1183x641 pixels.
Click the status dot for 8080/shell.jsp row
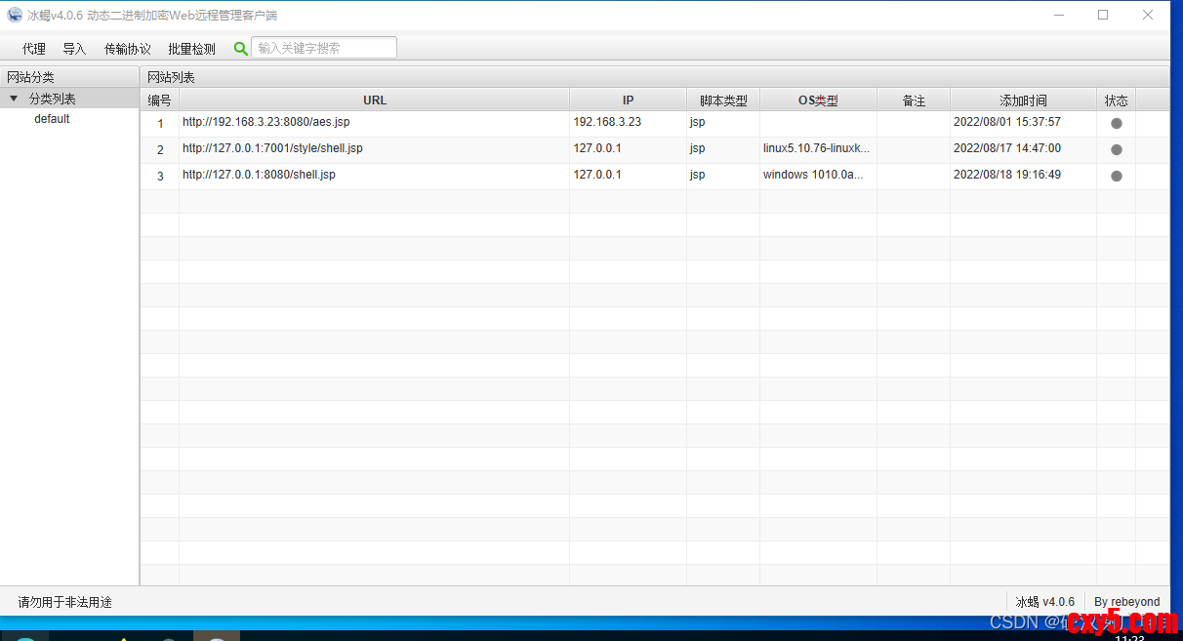click(1116, 176)
